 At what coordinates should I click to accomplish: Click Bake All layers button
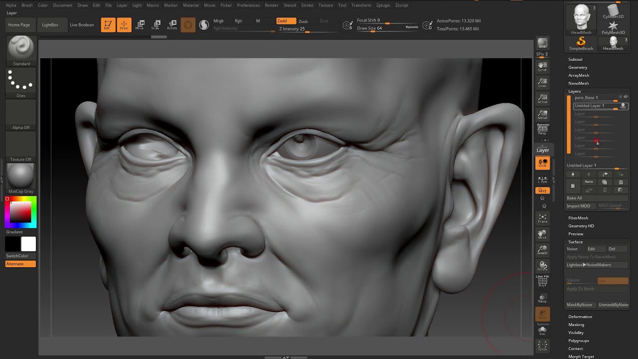click(x=597, y=198)
